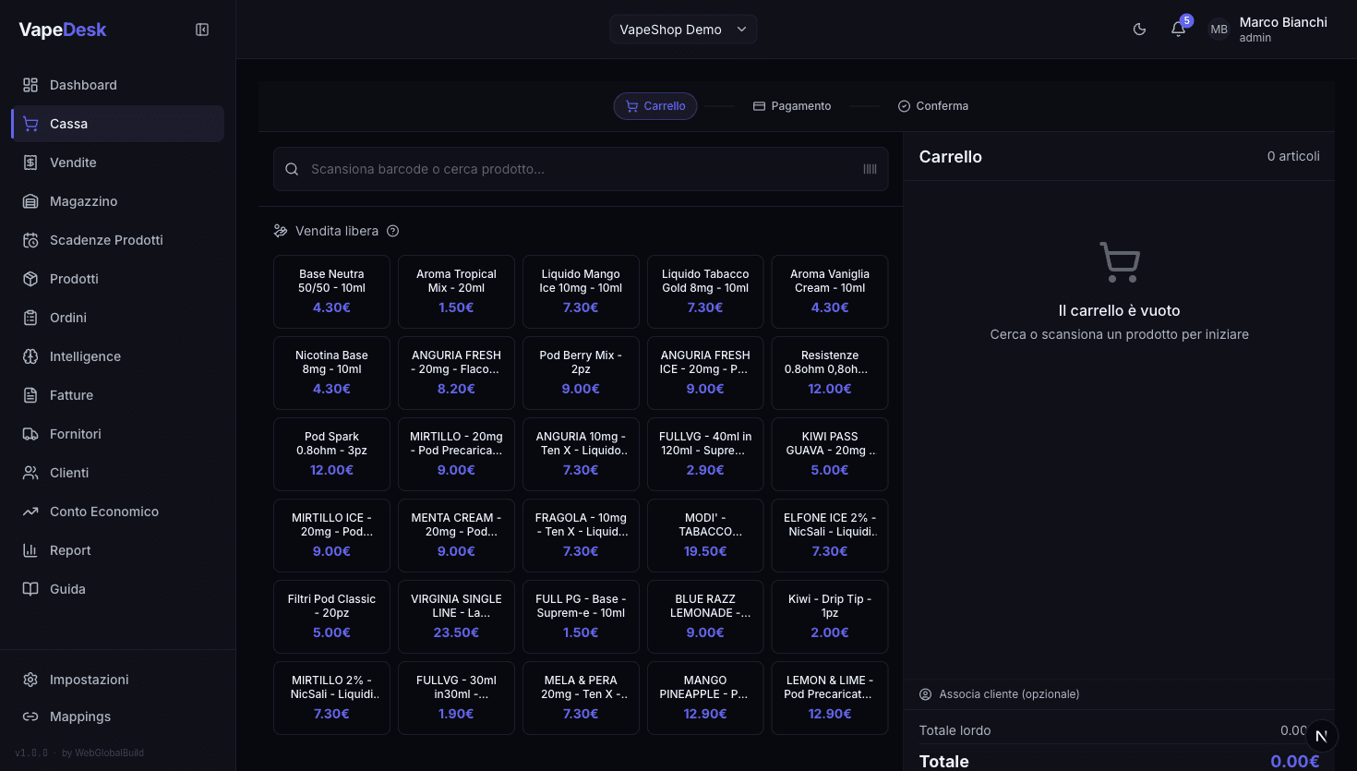Add Pod Spark 0.8ohm 3pz to cart
Screen dimensions: 1357x771
point(331,453)
